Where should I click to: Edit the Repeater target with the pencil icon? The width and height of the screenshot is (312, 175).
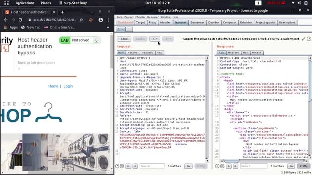click(x=303, y=39)
